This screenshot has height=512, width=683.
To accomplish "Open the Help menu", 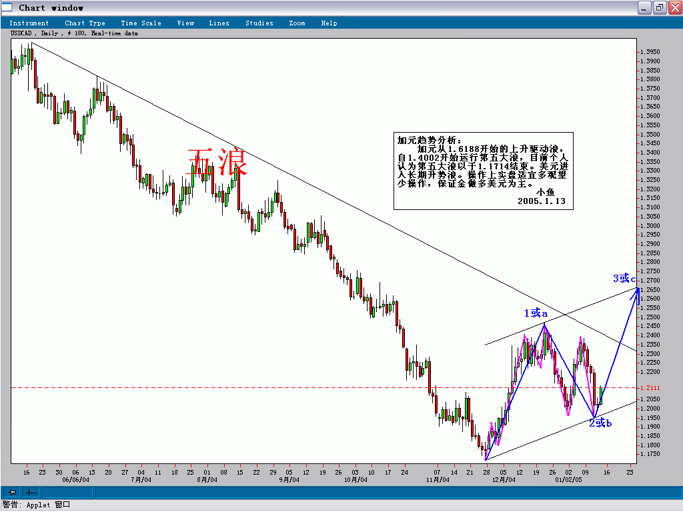I will (x=329, y=23).
